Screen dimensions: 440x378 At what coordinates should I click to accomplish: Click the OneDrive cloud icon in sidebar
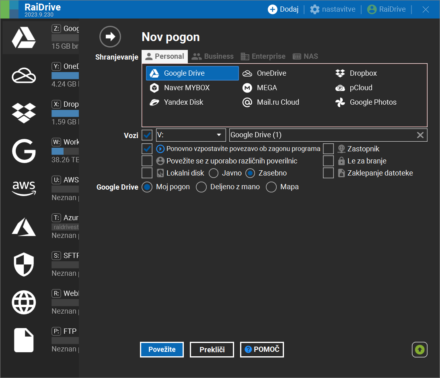point(24,75)
